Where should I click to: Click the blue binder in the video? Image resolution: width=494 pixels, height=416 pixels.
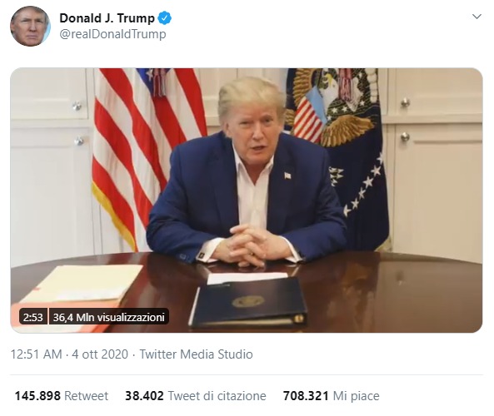[248, 302]
